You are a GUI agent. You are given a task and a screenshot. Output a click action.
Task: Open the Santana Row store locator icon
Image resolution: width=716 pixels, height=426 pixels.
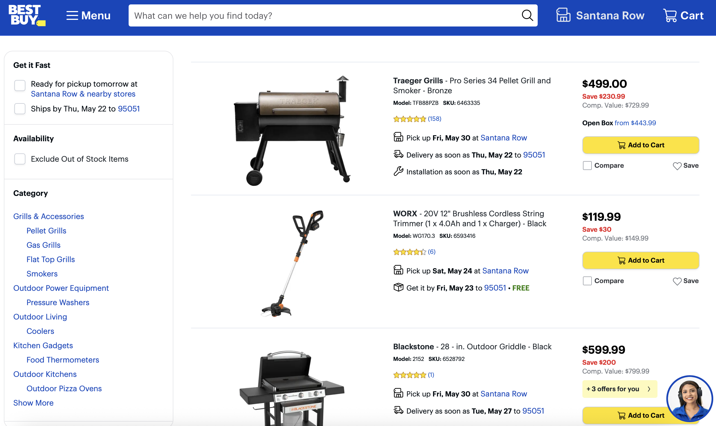pos(563,15)
